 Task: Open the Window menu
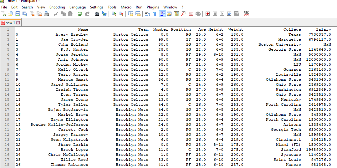[170, 7]
